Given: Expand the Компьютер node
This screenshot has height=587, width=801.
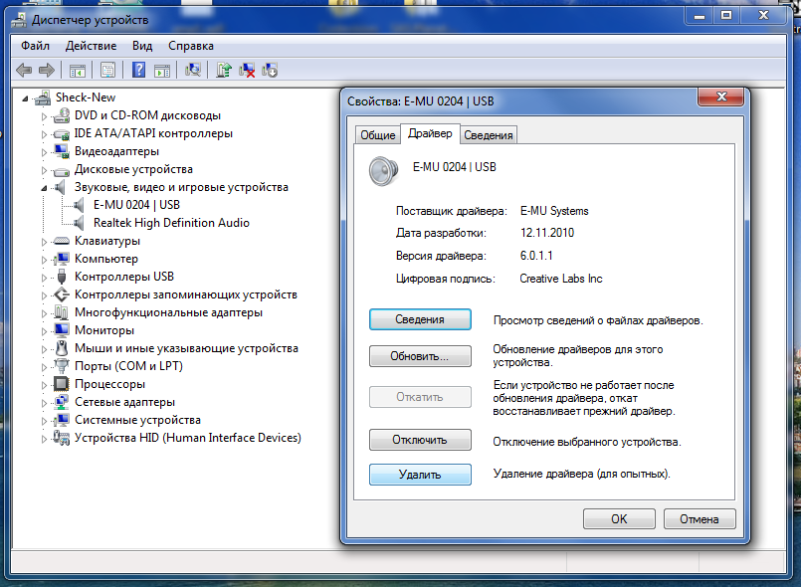Looking at the screenshot, I should click(x=44, y=260).
